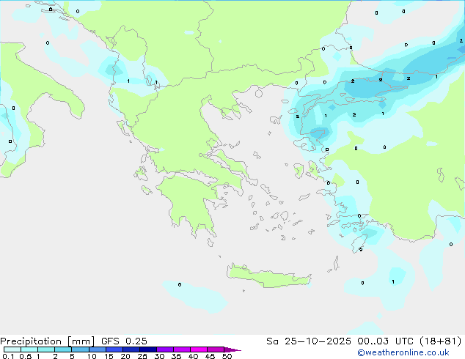Click the '30' legend scale label
This screenshot has width=465, height=359.
click(x=159, y=356)
